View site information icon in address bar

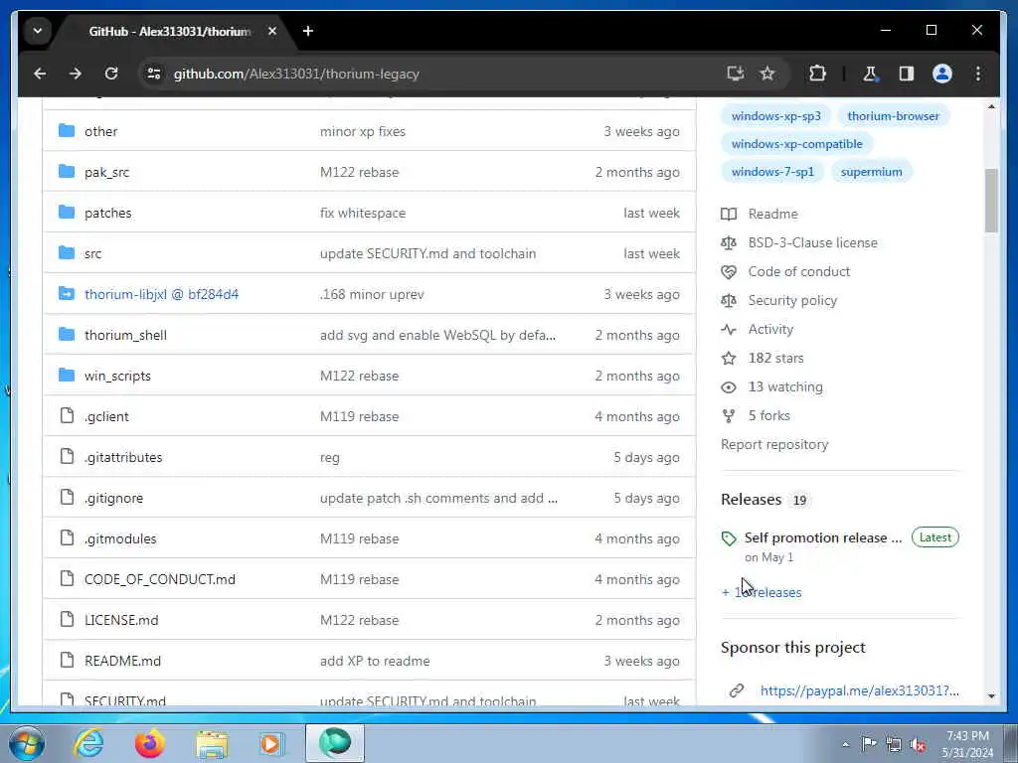coord(154,74)
